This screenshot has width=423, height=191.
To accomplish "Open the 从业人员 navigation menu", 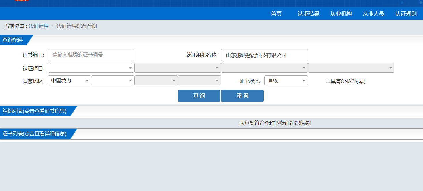I will click(373, 14).
